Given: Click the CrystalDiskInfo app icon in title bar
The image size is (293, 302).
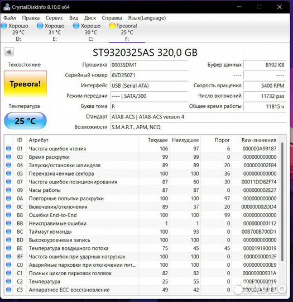Looking at the screenshot, I should coord(7,7).
